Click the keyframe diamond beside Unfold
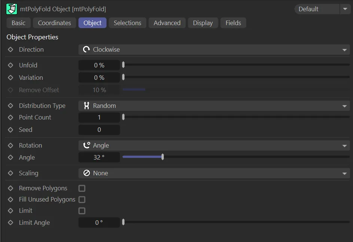 [x=10, y=65]
